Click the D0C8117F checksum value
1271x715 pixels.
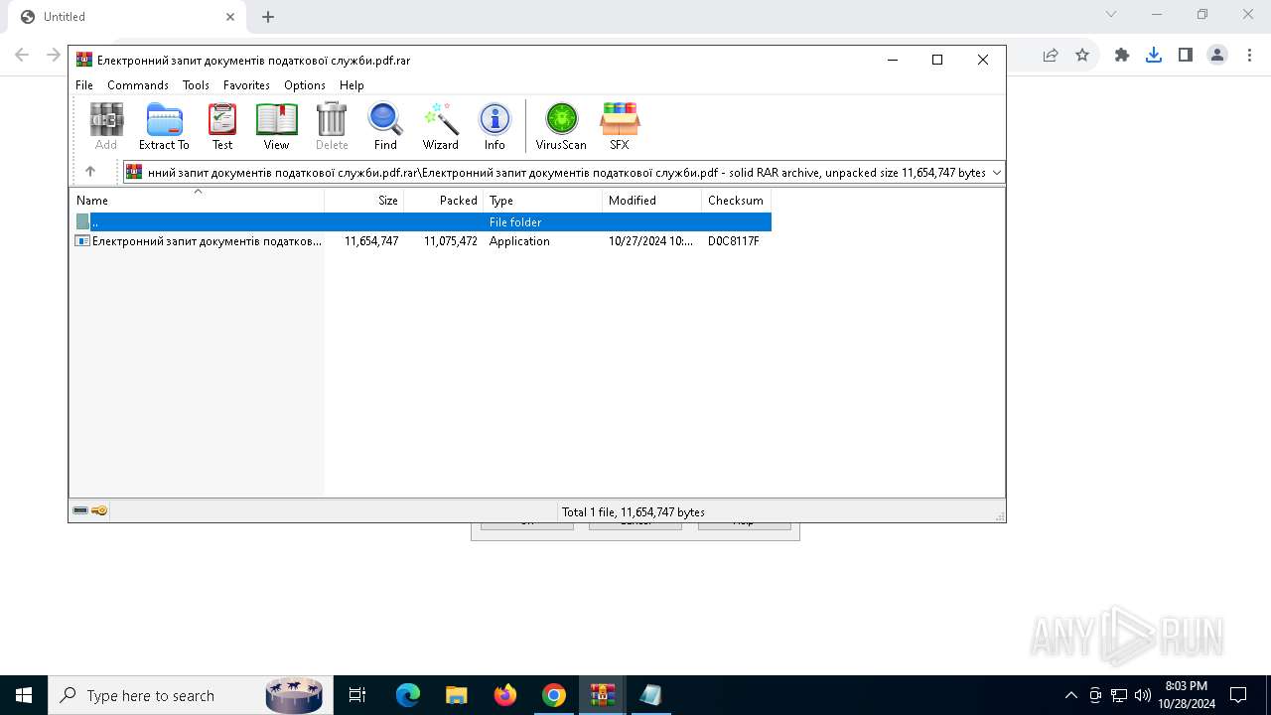(734, 241)
